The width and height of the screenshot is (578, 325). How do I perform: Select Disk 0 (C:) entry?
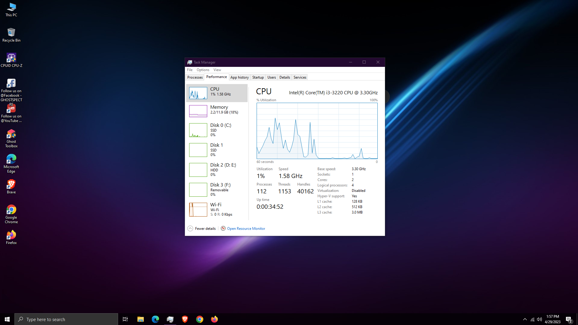[217, 130]
